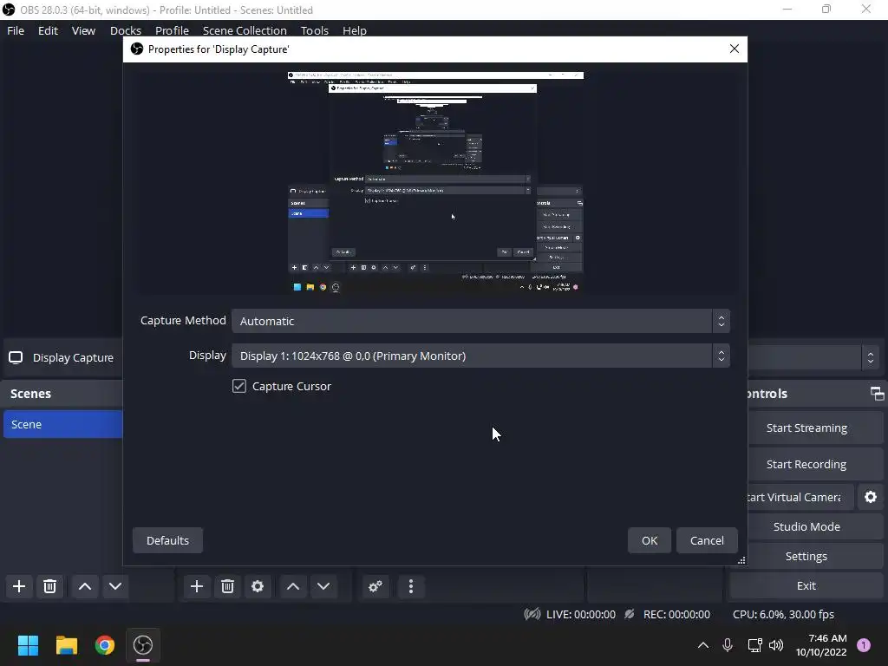Screen dimensions: 888x666
Task: Open the File menu
Action: [16, 30]
